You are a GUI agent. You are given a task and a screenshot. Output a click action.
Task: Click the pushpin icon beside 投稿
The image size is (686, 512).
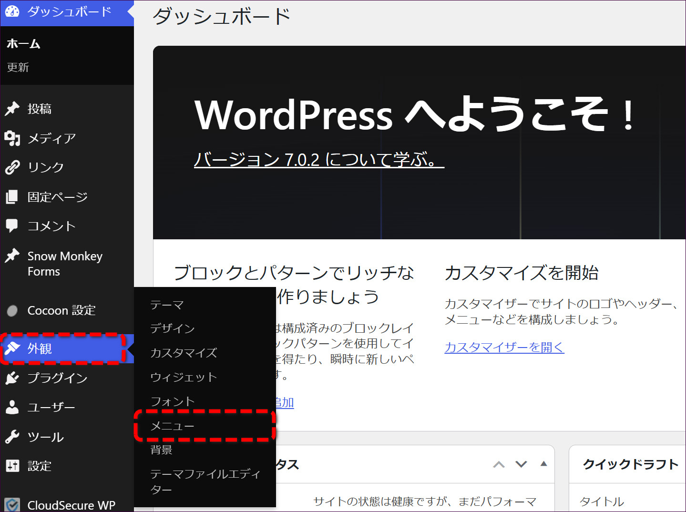click(x=12, y=109)
